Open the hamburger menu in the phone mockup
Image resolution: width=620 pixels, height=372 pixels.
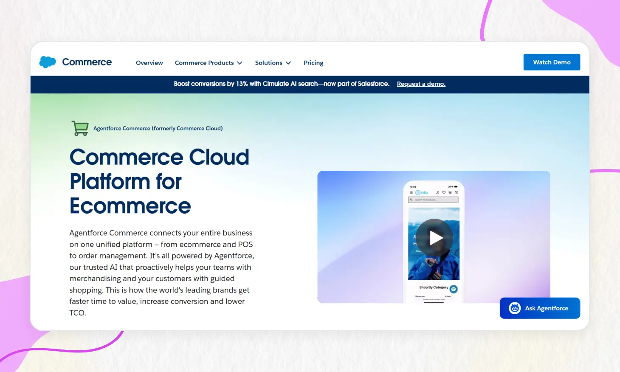coord(411,193)
